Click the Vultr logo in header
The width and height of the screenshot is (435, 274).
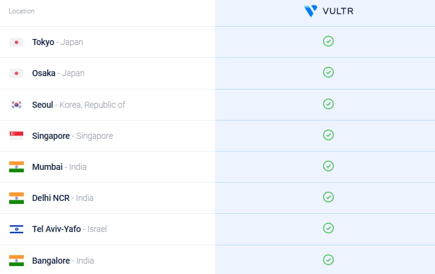(x=328, y=11)
